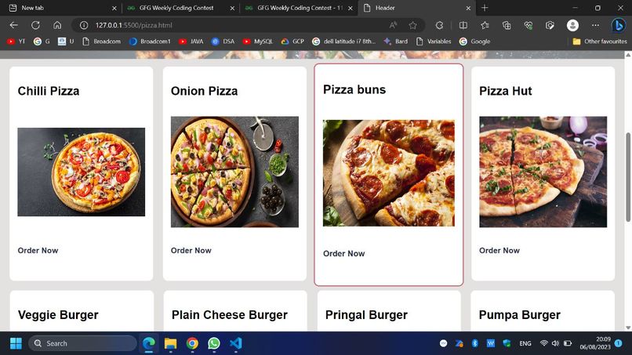Open ENG language switcher
The height and width of the screenshot is (355, 632).
click(525, 343)
